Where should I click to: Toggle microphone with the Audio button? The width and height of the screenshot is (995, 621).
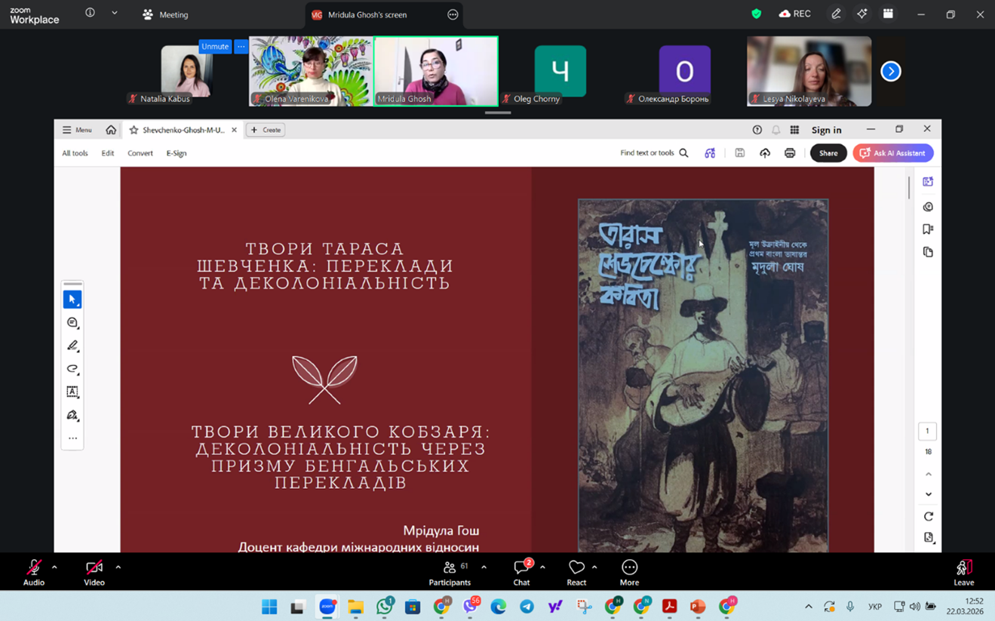tap(34, 572)
